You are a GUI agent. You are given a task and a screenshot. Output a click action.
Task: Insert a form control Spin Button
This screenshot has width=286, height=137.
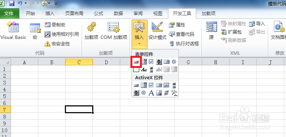(x=159, y=62)
